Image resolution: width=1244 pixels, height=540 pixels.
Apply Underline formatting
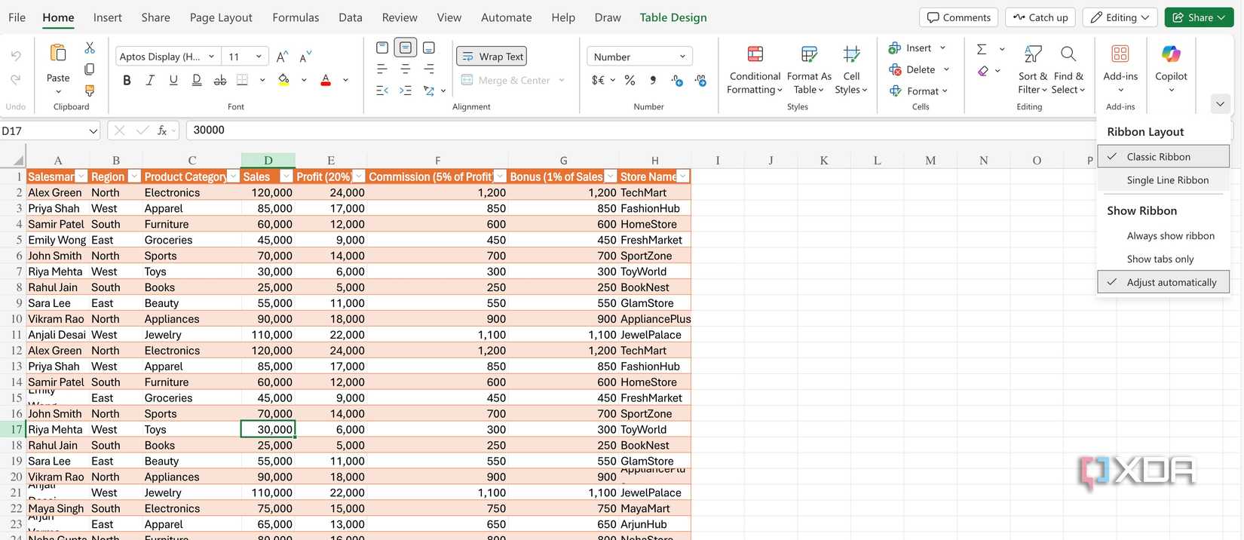coord(173,80)
